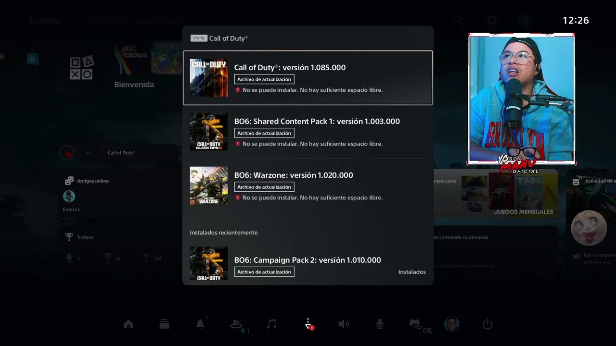Screen dimensions: 616x346
Task: Click the Campaign Pack 2 cover thumbnail
Action: 209,263
